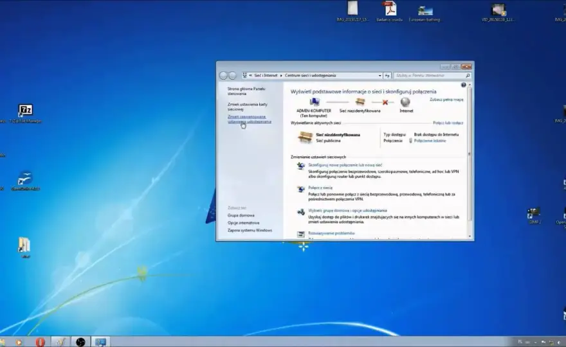Click icon beside 'Skonfiguruj nowe połączenie' link
Viewport: 566px width, 347px height.
301,166
